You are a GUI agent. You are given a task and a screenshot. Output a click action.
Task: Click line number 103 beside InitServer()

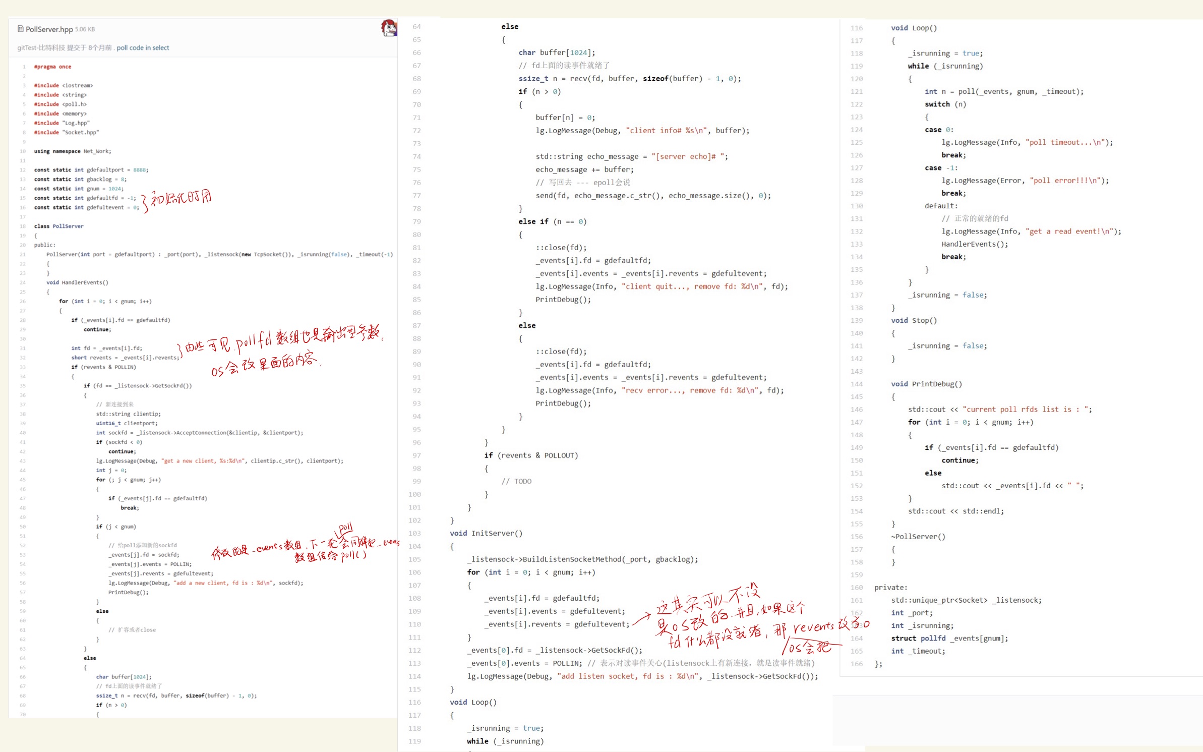(414, 533)
